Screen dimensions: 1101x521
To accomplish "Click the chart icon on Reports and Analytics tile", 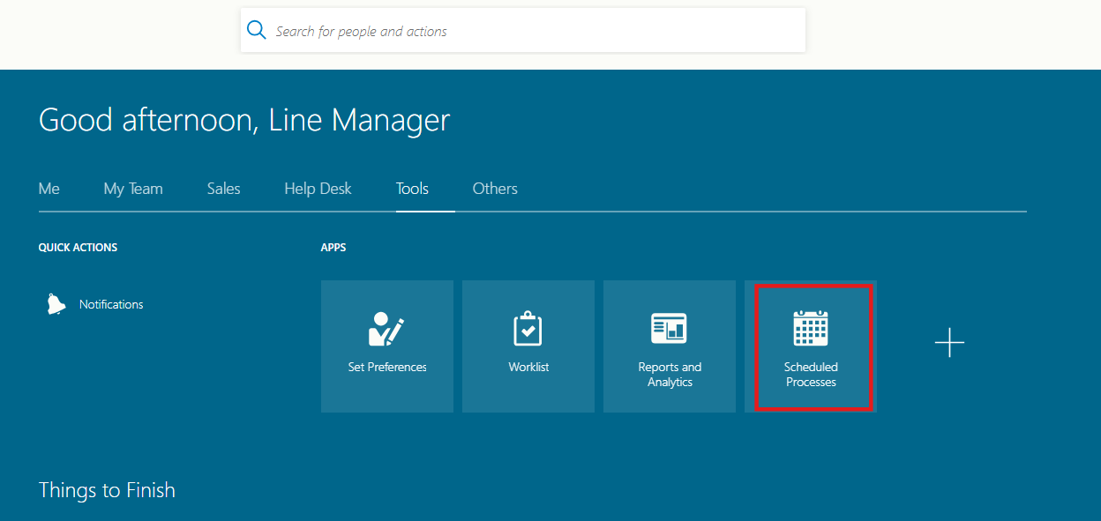I will [x=669, y=327].
